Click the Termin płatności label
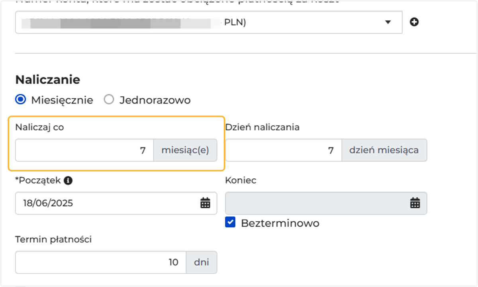This screenshot has height=287, width=478. 54,239
